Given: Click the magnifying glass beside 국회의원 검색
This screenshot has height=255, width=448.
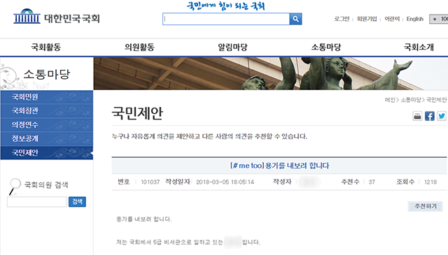Looking at the screenshot, I should click(15, 186).
